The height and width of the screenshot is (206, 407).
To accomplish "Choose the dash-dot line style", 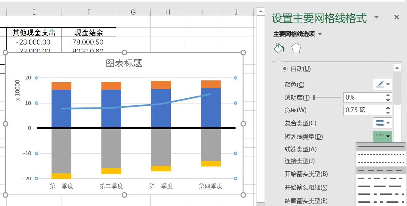I will coord(381,178).
